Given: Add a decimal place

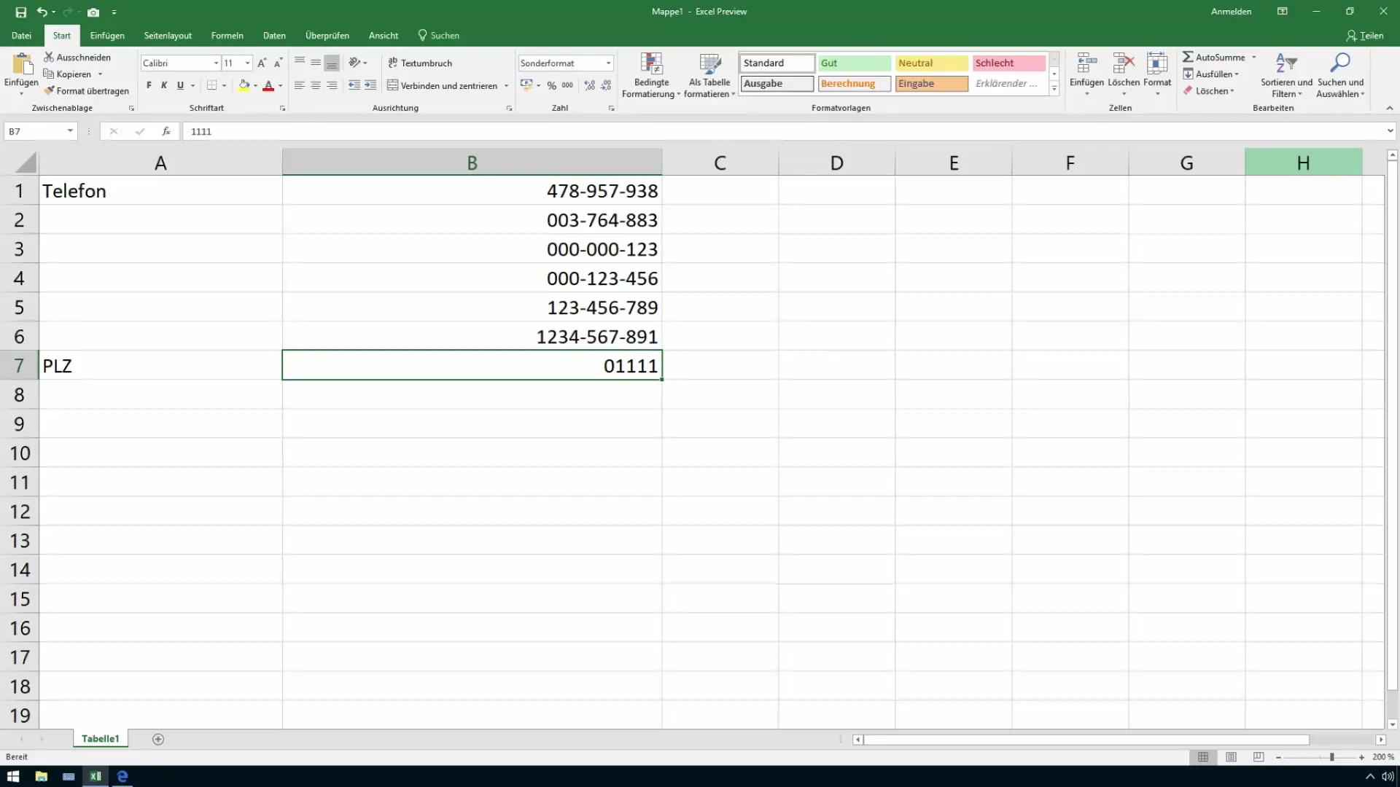Looking at the screenshot, I should coord(589,85).
